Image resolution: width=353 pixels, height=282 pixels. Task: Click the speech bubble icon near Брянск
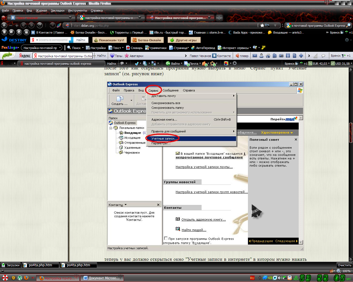(323, 56)
